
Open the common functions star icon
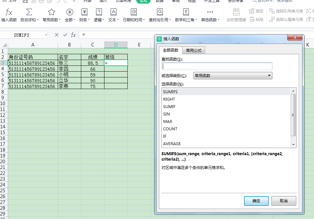(52, 12)
